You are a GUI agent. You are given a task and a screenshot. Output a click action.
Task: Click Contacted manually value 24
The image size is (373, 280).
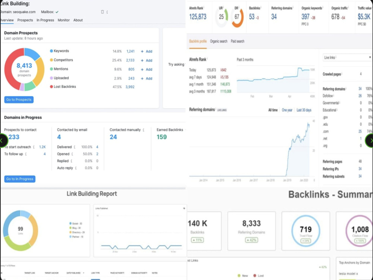(113, 137)
